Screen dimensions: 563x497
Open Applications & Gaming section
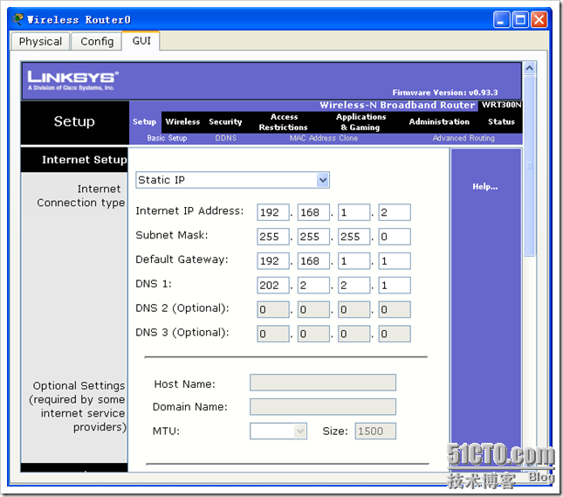360,121
